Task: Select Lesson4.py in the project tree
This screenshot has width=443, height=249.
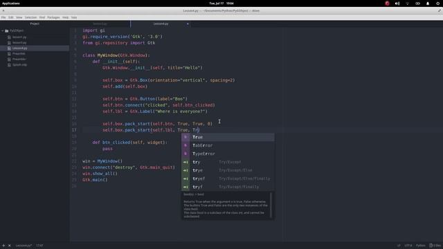Action: coord(35,48)
